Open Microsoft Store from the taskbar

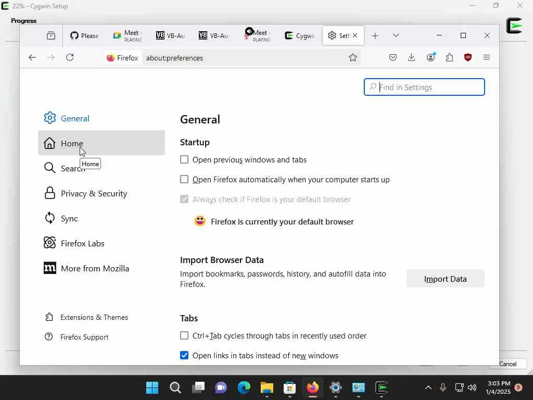[x=289, y=387]
